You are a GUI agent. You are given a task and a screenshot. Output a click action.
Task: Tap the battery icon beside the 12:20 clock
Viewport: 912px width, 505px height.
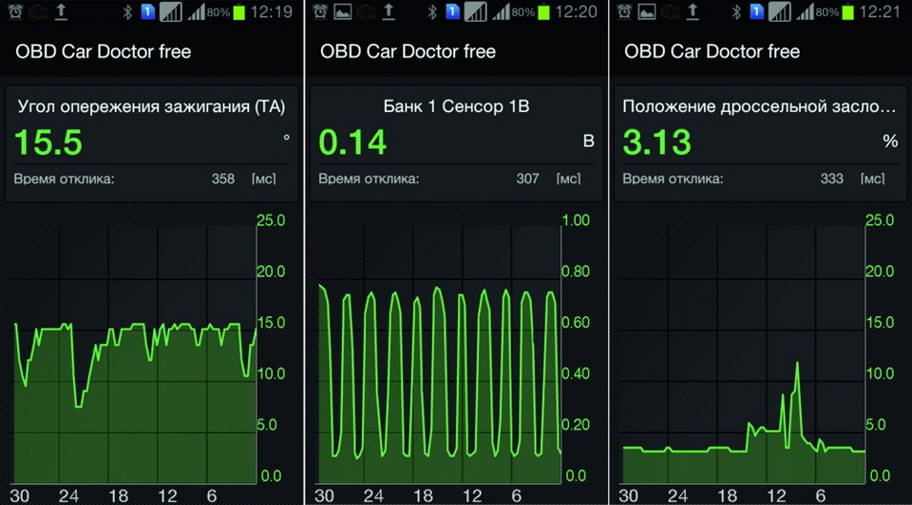pos(543,12)
